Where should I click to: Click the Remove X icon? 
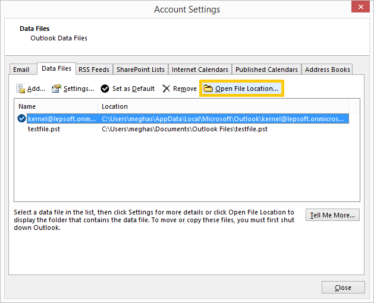pos(166,89)
